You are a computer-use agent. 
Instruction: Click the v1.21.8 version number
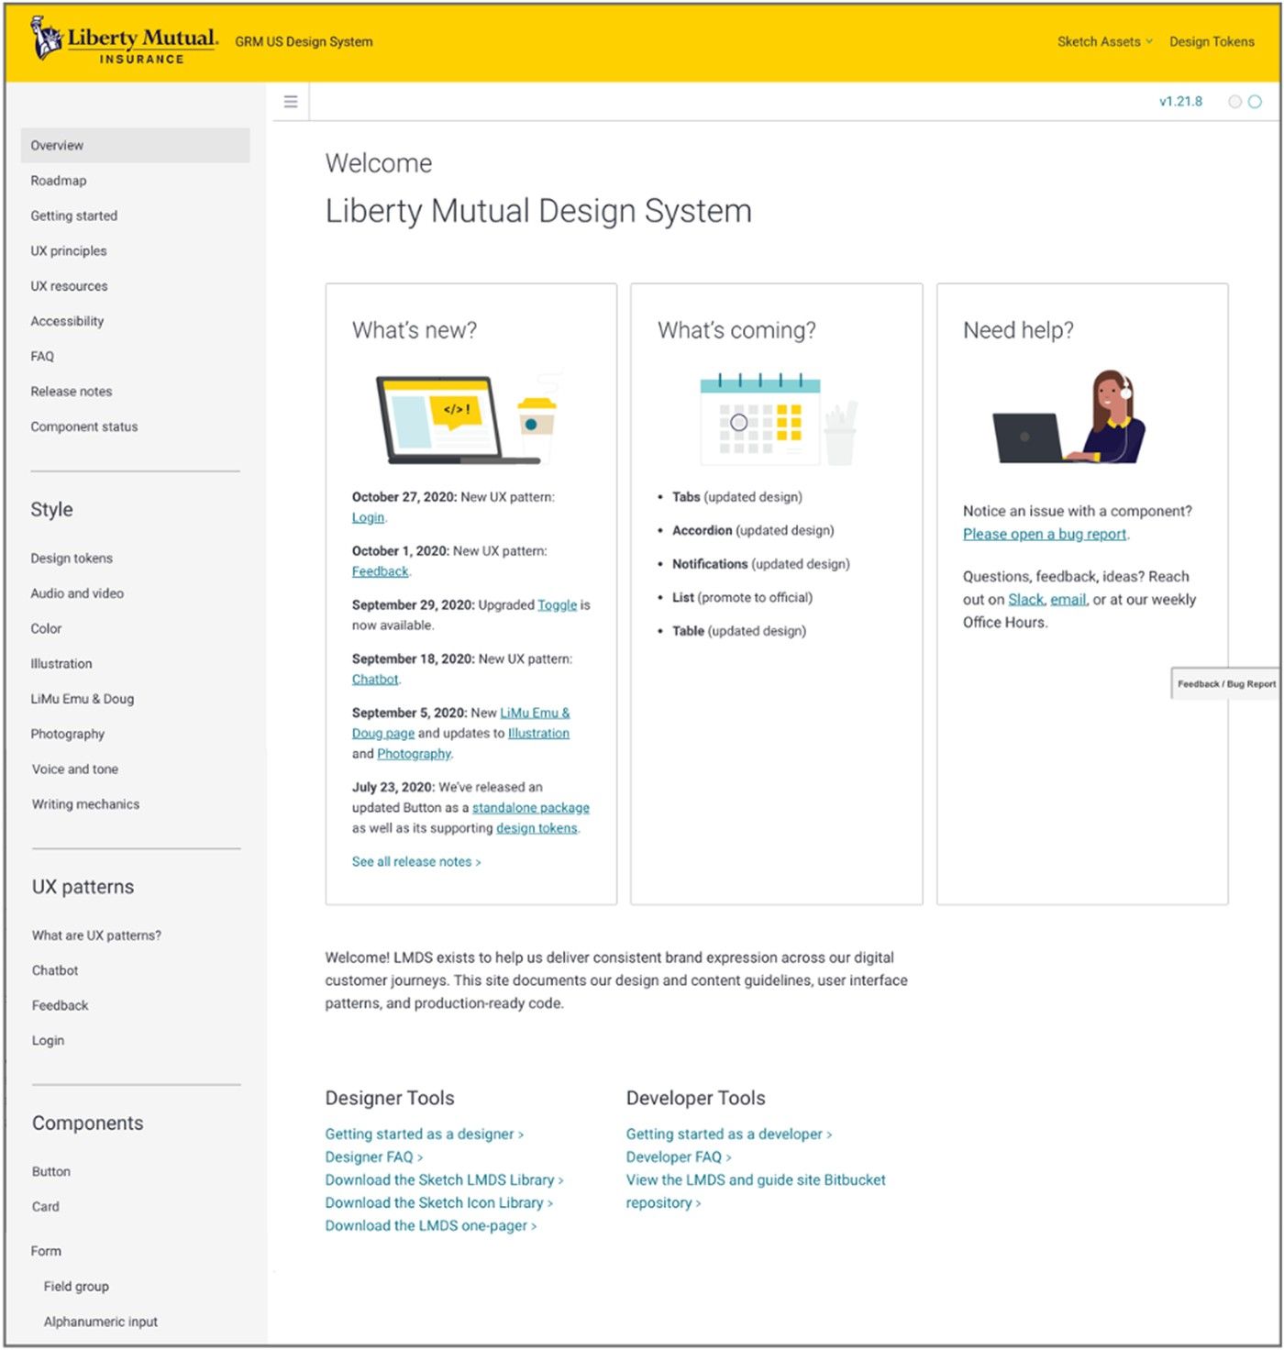(1180, 102)
